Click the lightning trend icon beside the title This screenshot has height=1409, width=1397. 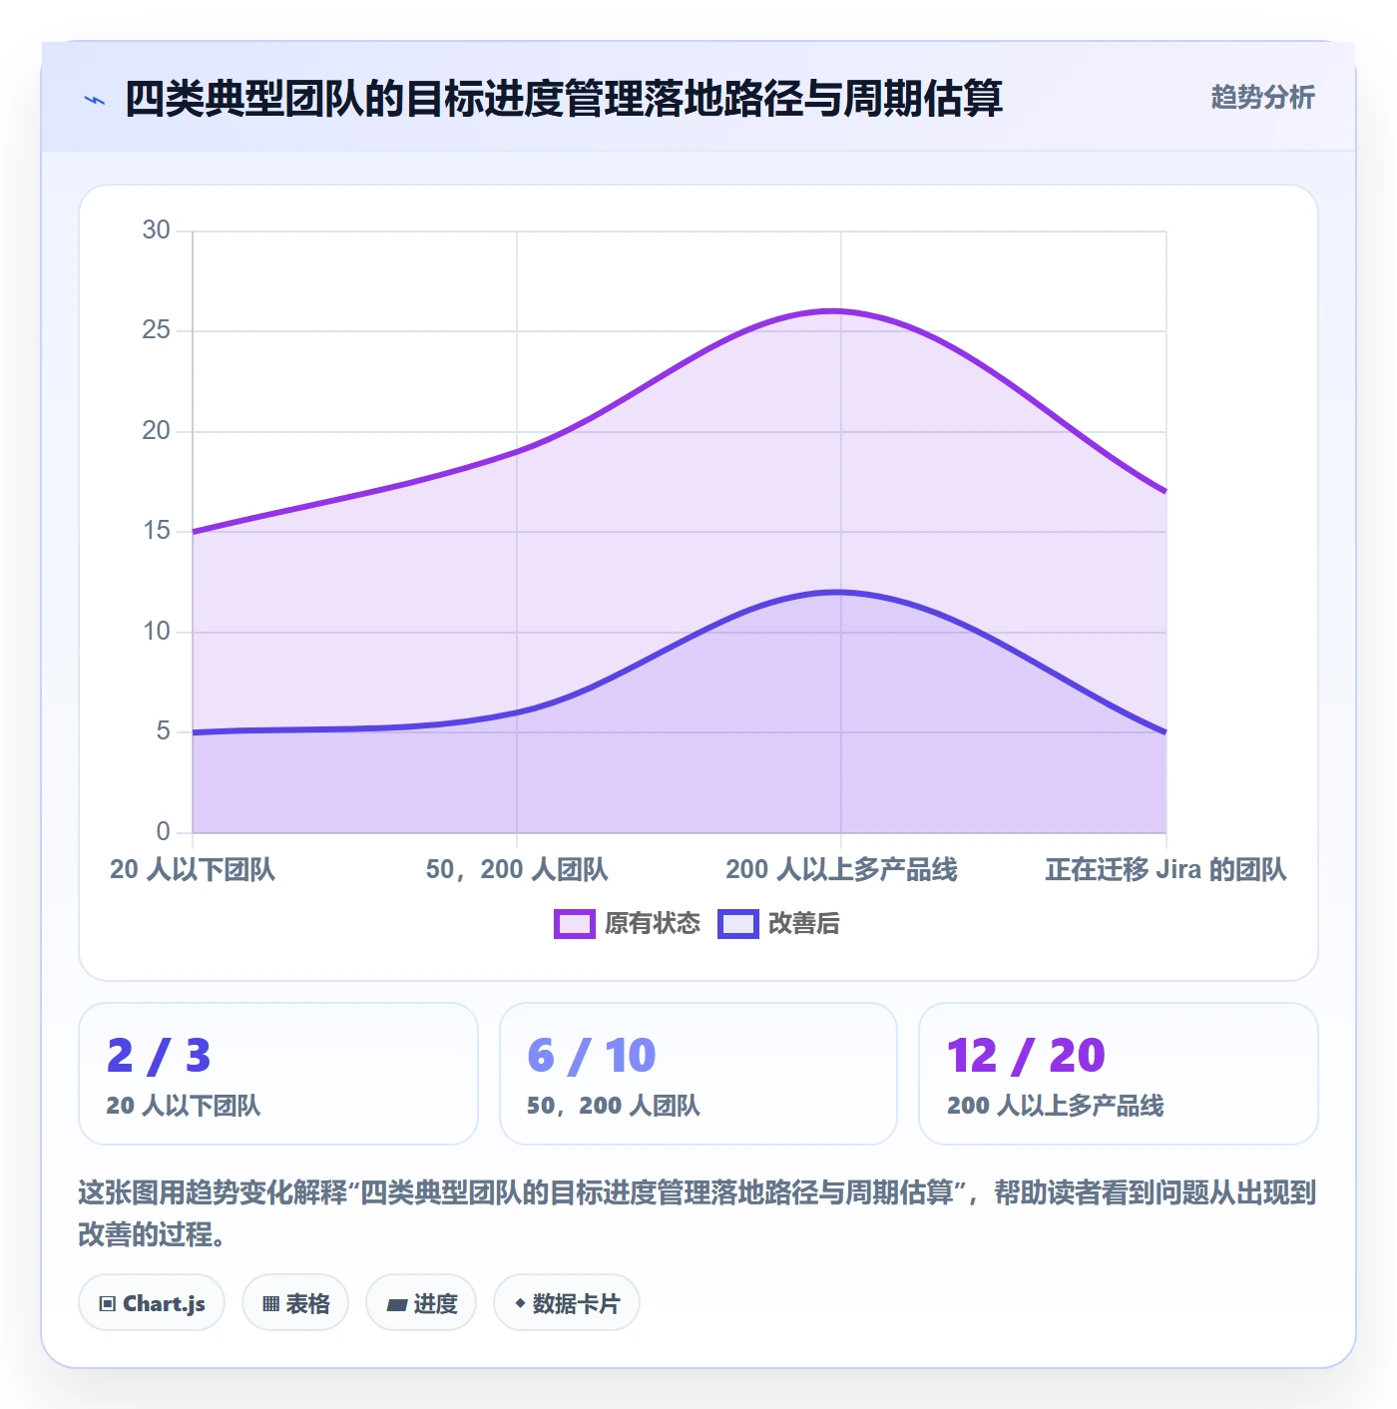(95, 100)
